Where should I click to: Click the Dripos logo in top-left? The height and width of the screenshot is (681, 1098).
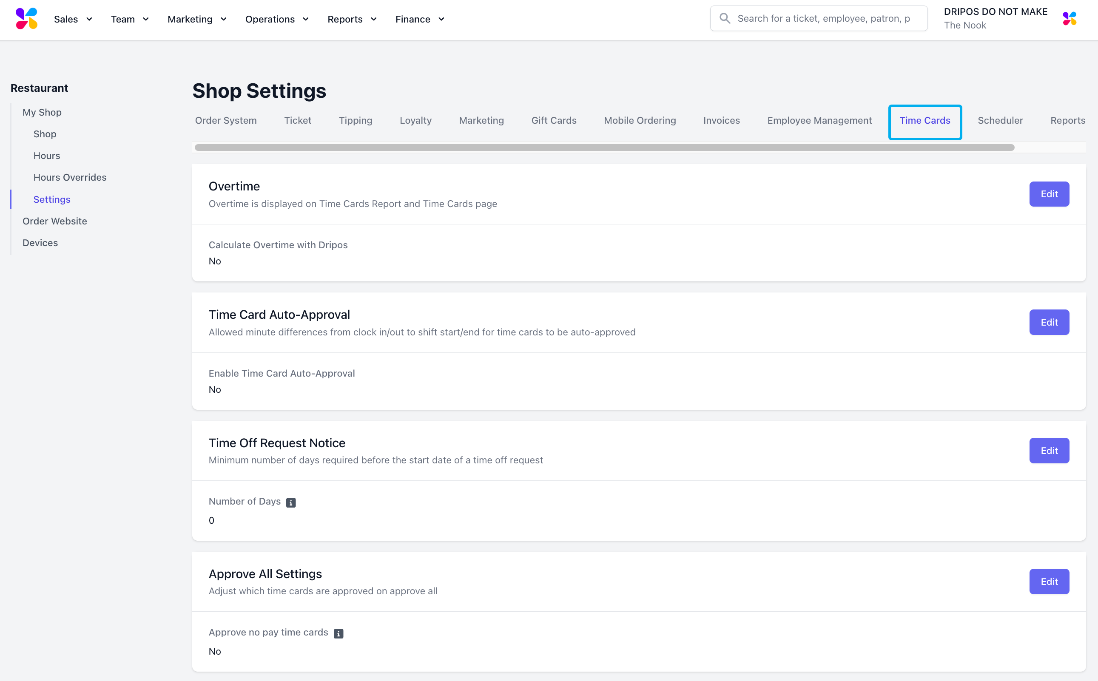(27, 19)
